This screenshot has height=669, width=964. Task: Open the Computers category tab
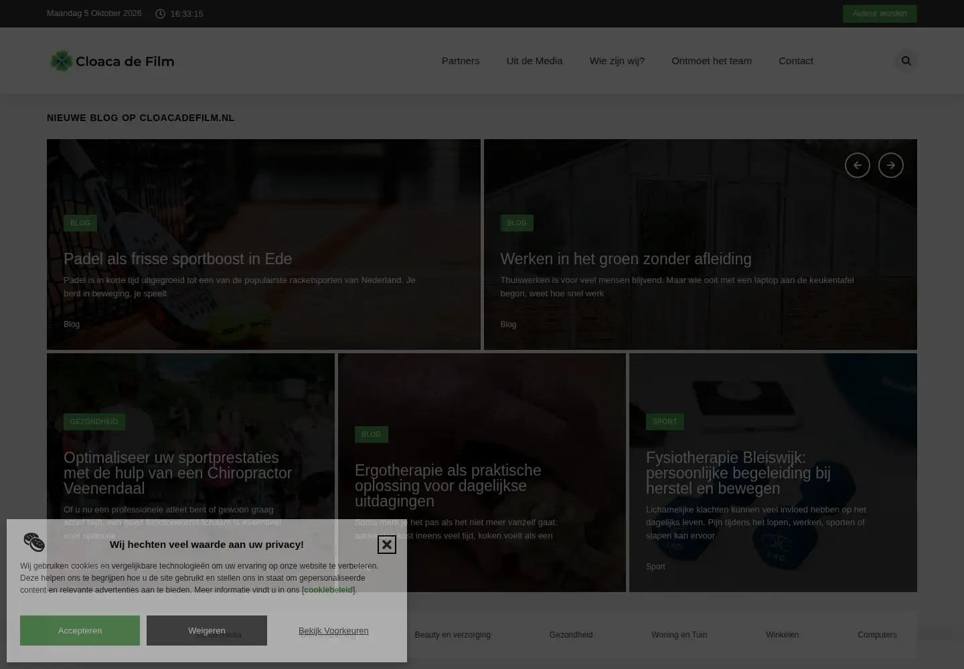click(877, 635)
